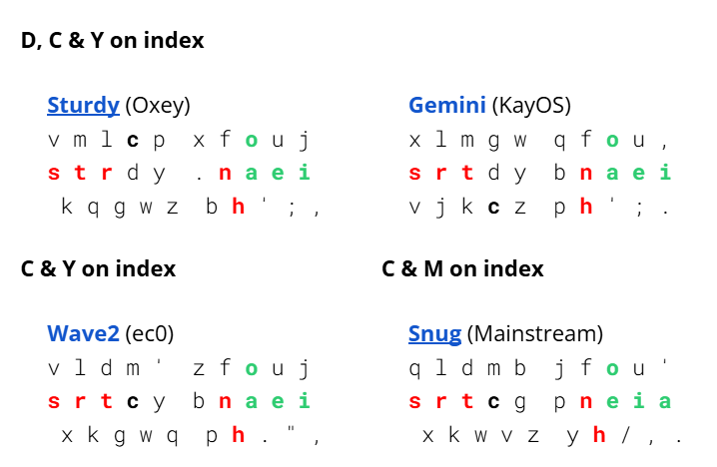Click the (Oxey) author text
The height and width of the screenshot is (467, 717).
pyautogui.click(x=158, y=105)
